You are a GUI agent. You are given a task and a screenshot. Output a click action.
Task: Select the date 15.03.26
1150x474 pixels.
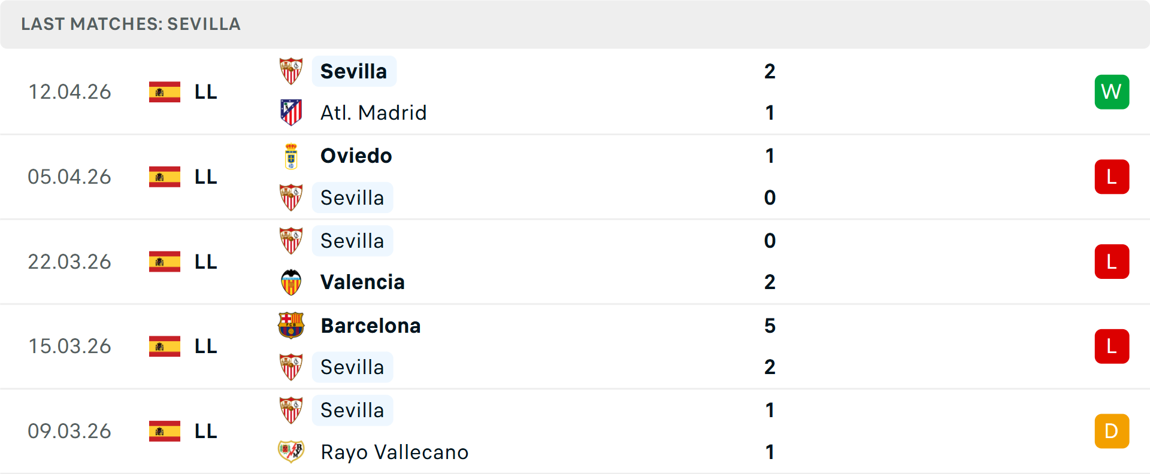69,346
